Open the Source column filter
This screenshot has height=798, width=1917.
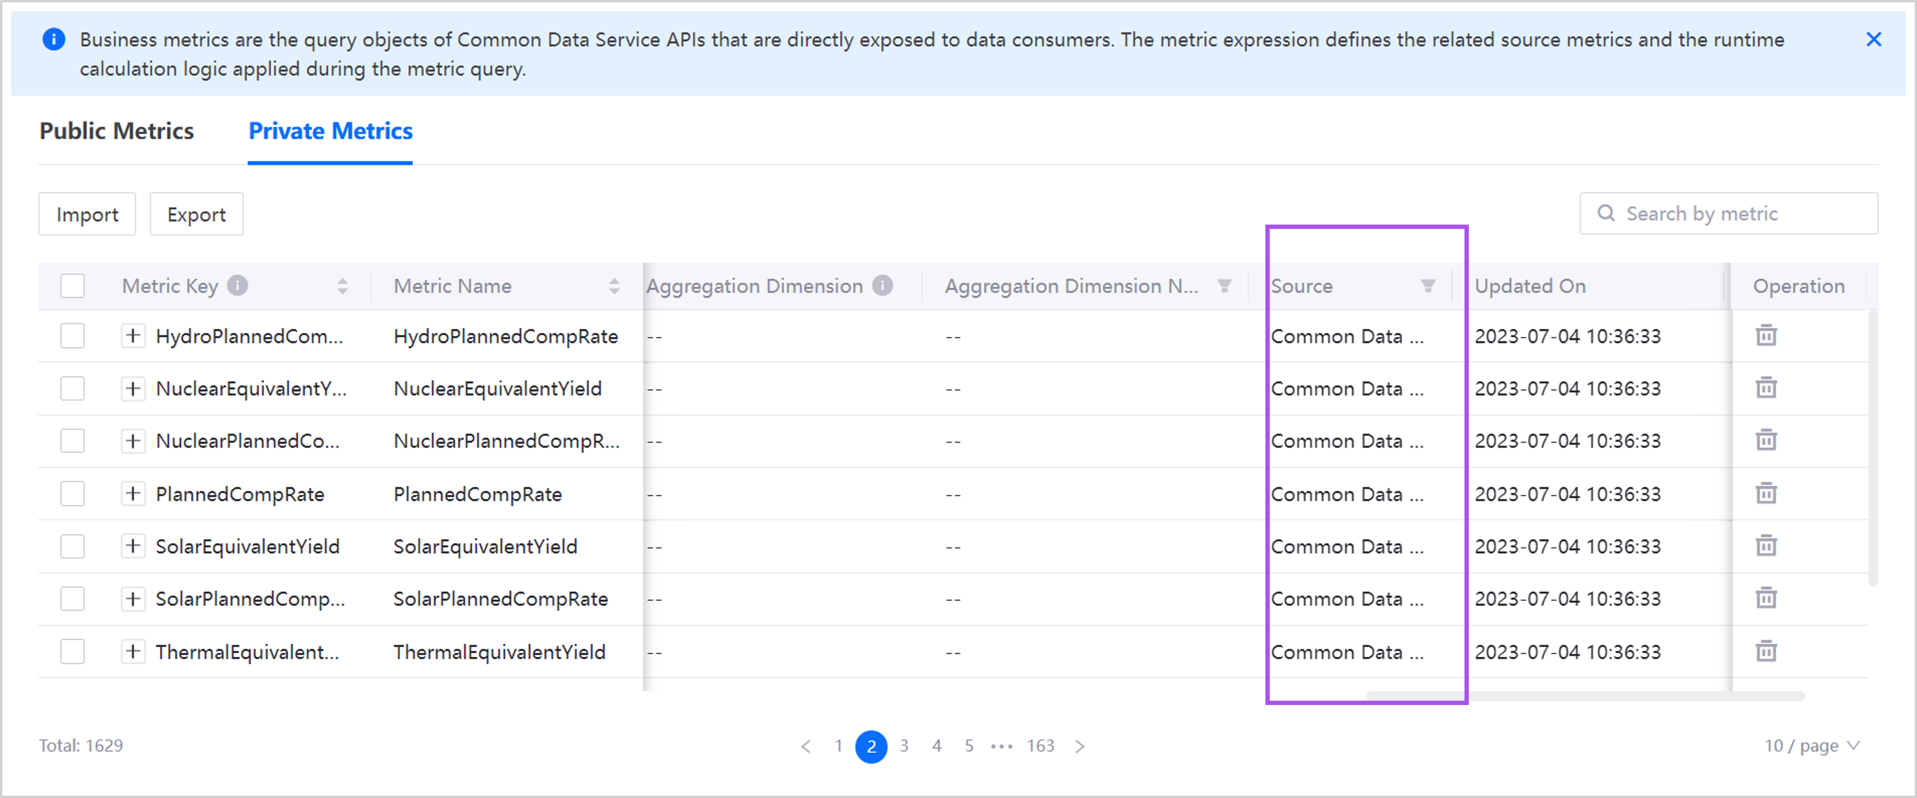[1428, 286]
